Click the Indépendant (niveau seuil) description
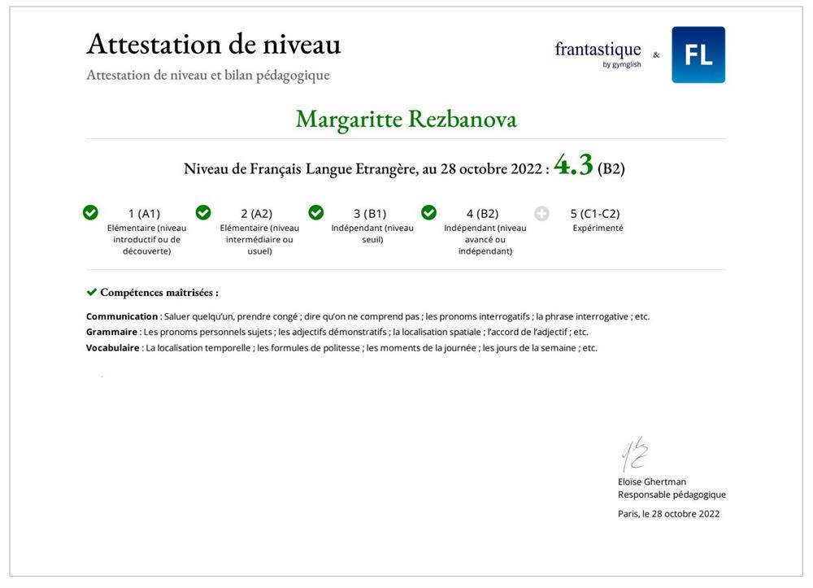 coord(372,234)
